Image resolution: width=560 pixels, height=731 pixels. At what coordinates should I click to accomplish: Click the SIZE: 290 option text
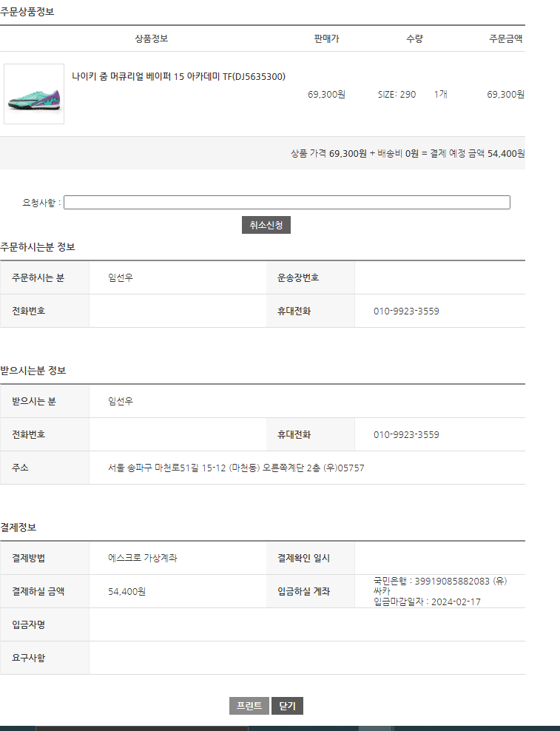397,94
